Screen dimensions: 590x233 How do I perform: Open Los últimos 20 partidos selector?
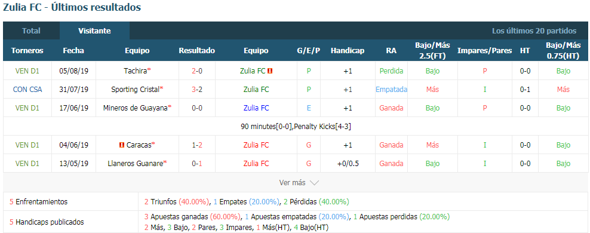[534, 31]
